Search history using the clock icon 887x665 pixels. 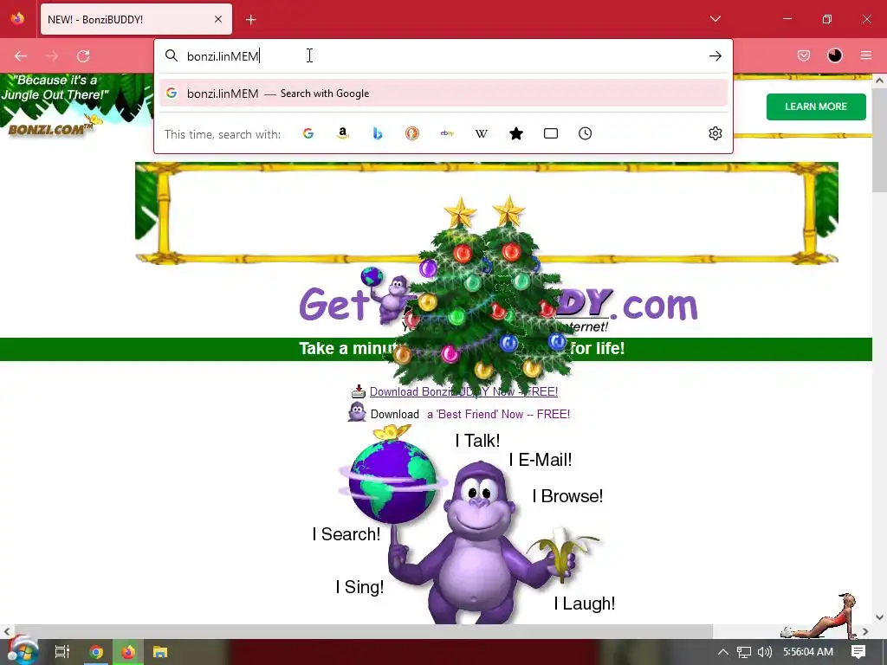click(x=585, y=133)
